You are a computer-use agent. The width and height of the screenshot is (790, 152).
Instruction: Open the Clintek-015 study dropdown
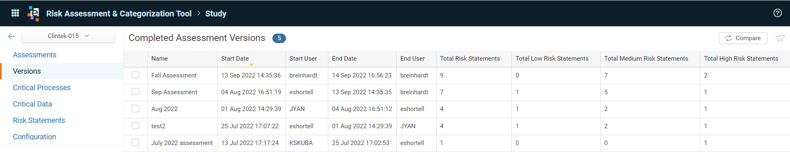[68, 36]
